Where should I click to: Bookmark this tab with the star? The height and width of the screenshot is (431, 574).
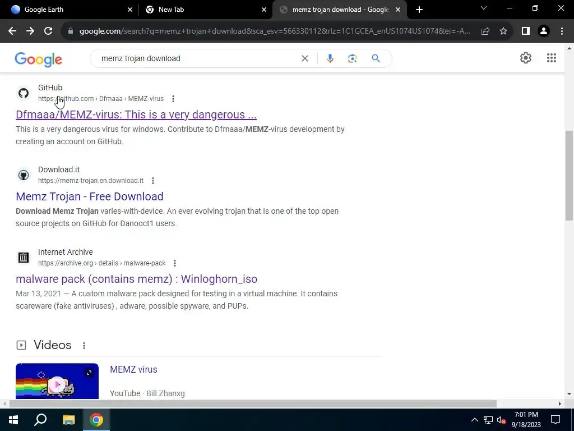(x=503, y=31)
